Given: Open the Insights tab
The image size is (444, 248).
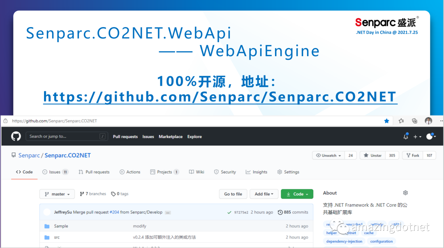Looking at the screenshot, I should 257,172.
